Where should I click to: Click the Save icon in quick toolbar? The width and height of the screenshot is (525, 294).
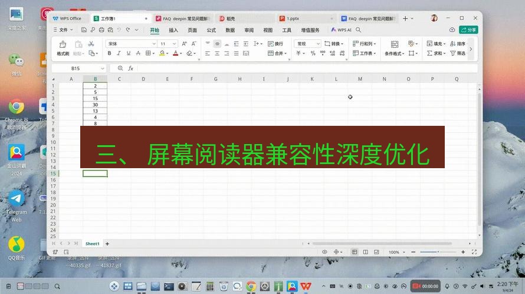point(84,30)
